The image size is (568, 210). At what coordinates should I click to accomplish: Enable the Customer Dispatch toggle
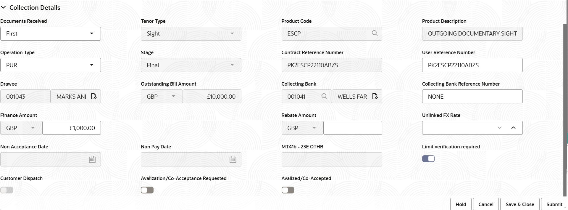7,190
